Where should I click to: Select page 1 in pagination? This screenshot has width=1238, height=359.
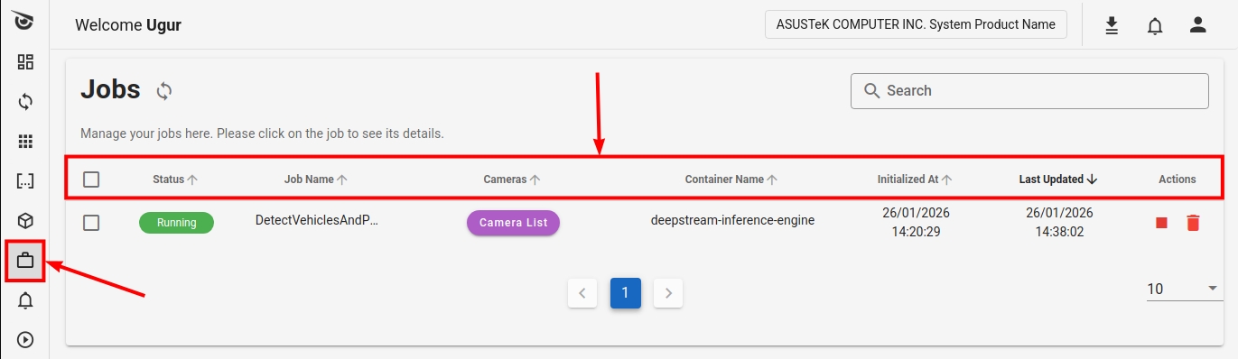point(625,293)
